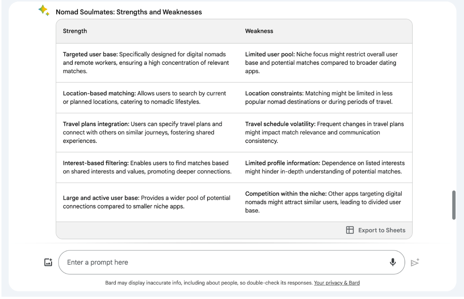Open the image upload icon beside the prompt
Image resolution: width=464 pixels, height=299 pixels.
(48, 262)
